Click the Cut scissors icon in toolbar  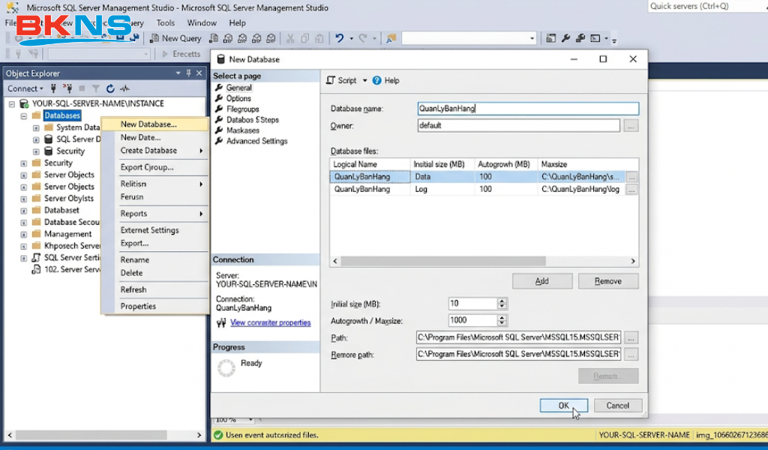pyautogui.click(x=290, y=38)
